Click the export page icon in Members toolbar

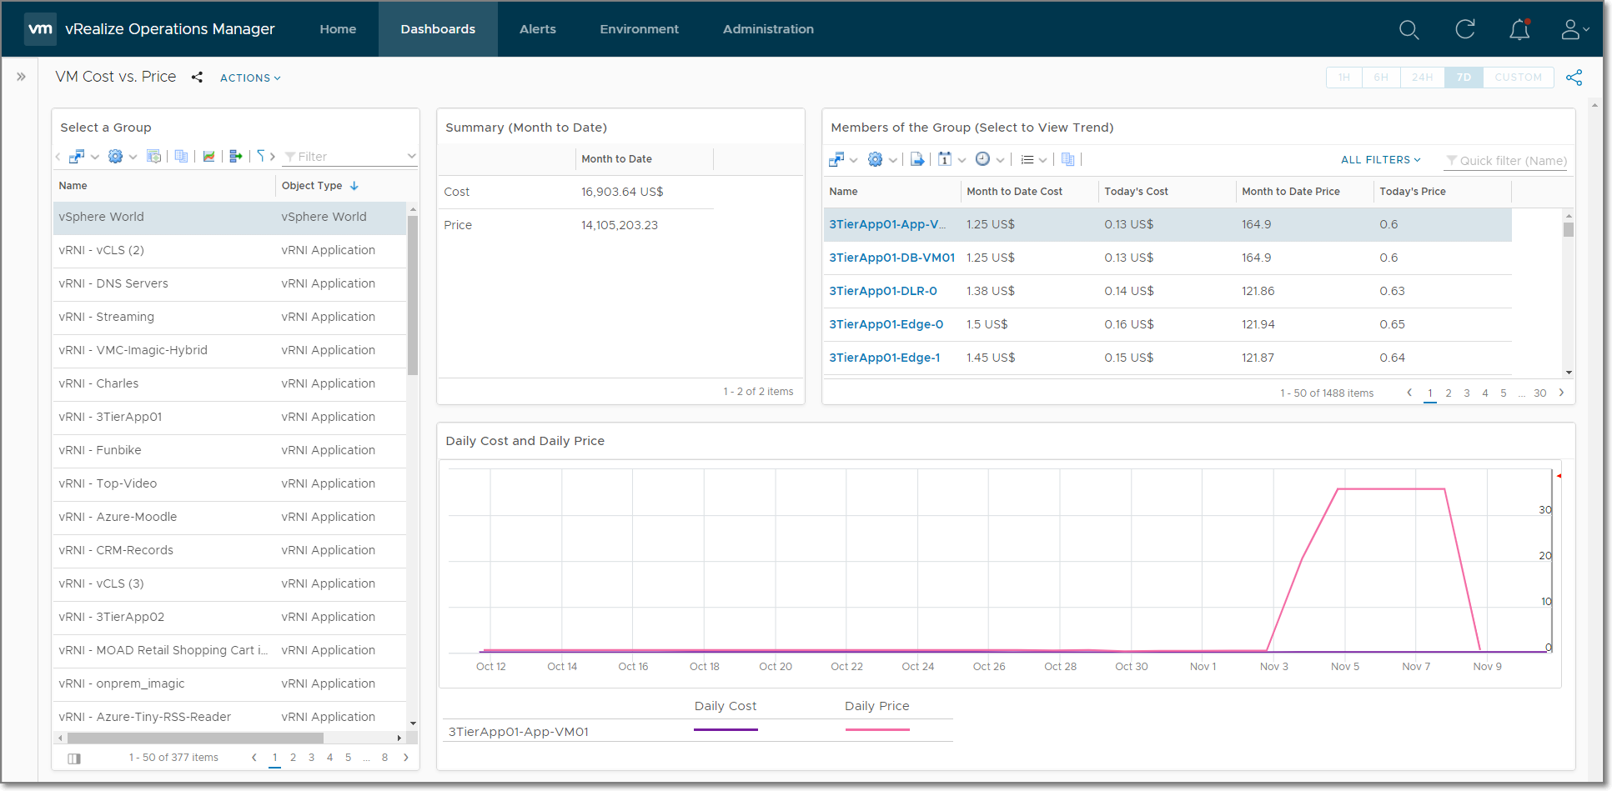coord(917,159)
